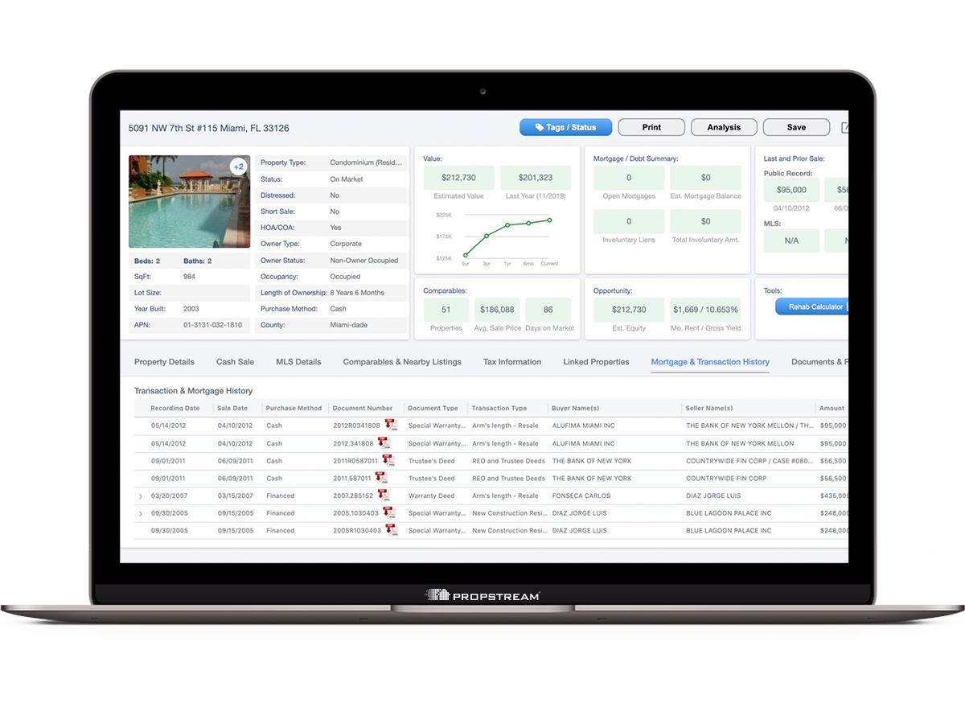The height and width of the screenshot is (724, 965).
Task: Click the PDF icon for document 2012R0341808
Action: pos(391,426)
